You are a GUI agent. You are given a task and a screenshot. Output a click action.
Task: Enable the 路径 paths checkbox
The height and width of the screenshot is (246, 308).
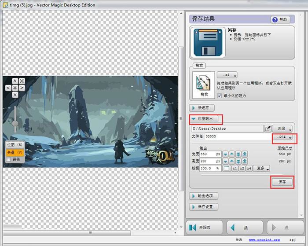coord(8,159)
